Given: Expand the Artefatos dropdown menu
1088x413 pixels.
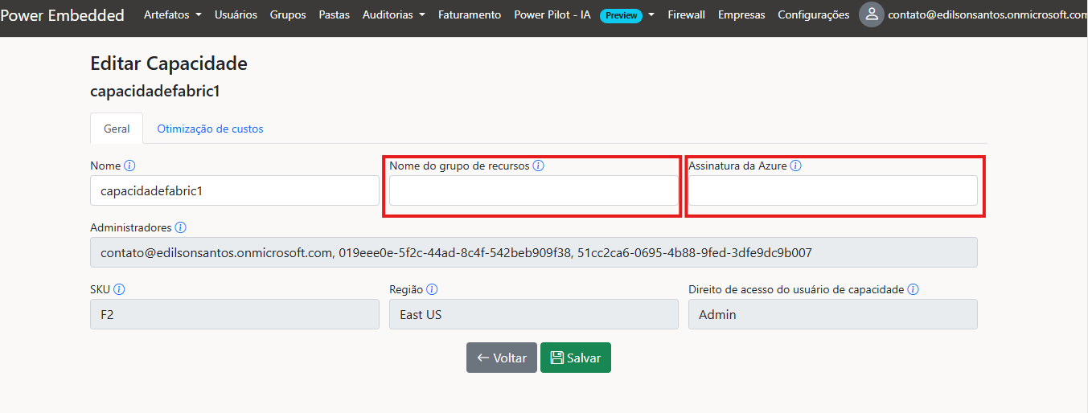Looking at the screenshot, I should [x=172, y=14].
